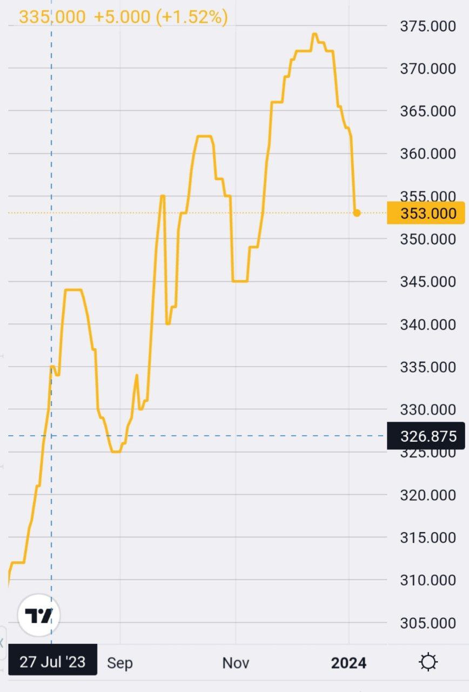Click the crosshair date label 27 Jul '23
Image resolution: width=469 pixels, height=692 pixels.
[52, 661]
